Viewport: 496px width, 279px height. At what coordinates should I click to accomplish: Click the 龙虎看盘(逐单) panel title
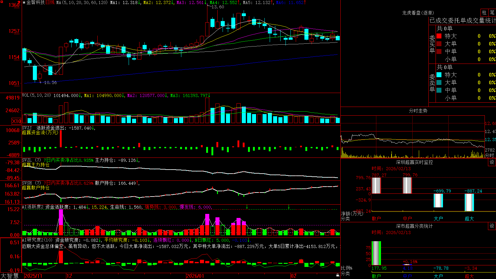(x=418, y=13)
